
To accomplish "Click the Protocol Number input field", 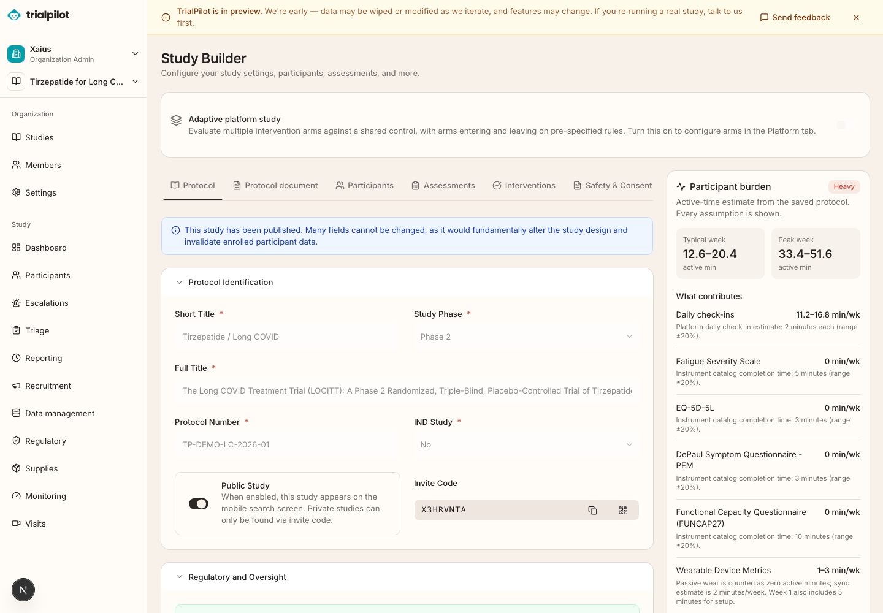I will pos(287,444).
